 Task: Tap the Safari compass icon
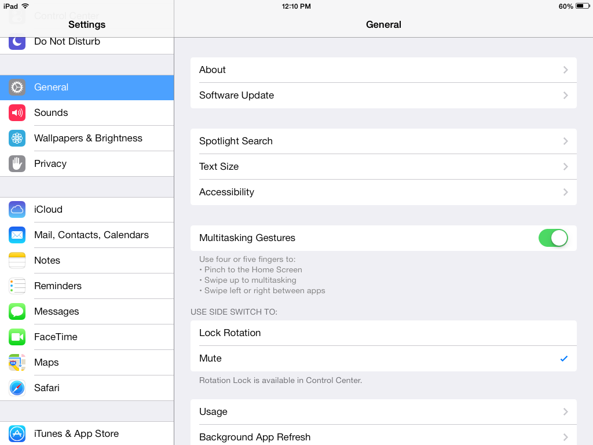pyautogui.click(x=17, y=388)
